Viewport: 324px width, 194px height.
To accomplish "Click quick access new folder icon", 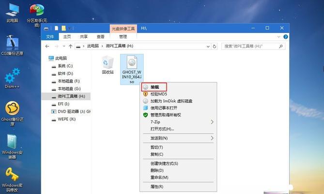I will (63, 28).
